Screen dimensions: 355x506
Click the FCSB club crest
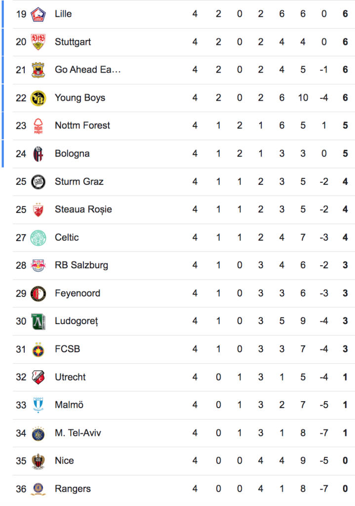coord(38,349)
